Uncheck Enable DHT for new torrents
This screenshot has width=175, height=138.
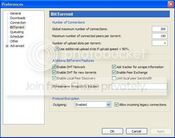54,72
